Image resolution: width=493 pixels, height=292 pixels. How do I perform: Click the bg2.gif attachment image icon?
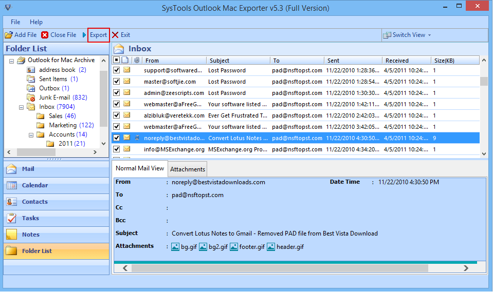[203, 247]
